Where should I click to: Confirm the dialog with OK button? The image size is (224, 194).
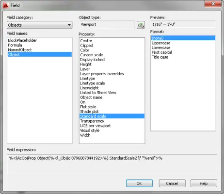click(x=139, y=183)
